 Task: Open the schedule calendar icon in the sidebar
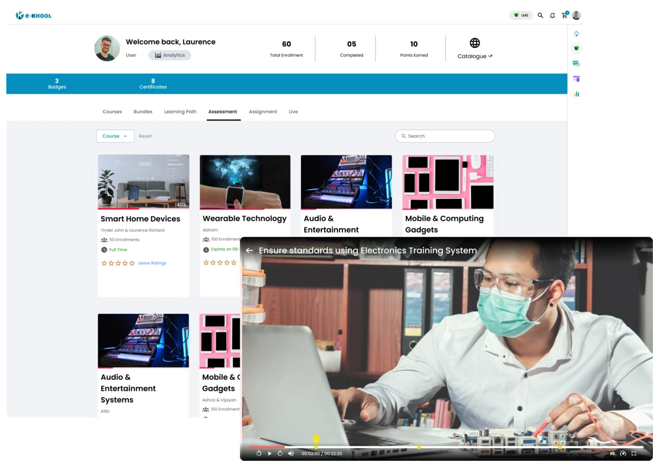[576, 78]
